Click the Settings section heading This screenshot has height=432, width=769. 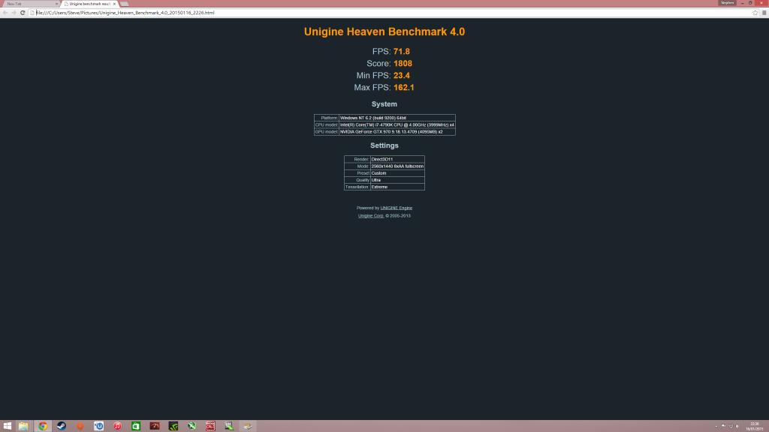pos(384,145)
